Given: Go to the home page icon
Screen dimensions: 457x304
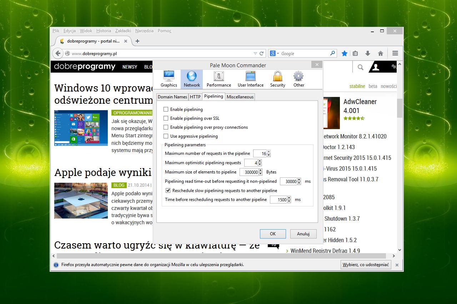Looking at the screenshot, I should (381, 53).
